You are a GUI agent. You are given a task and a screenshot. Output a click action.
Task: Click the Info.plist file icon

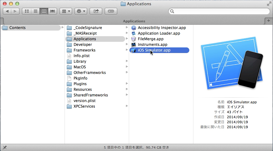click(69, 56)
